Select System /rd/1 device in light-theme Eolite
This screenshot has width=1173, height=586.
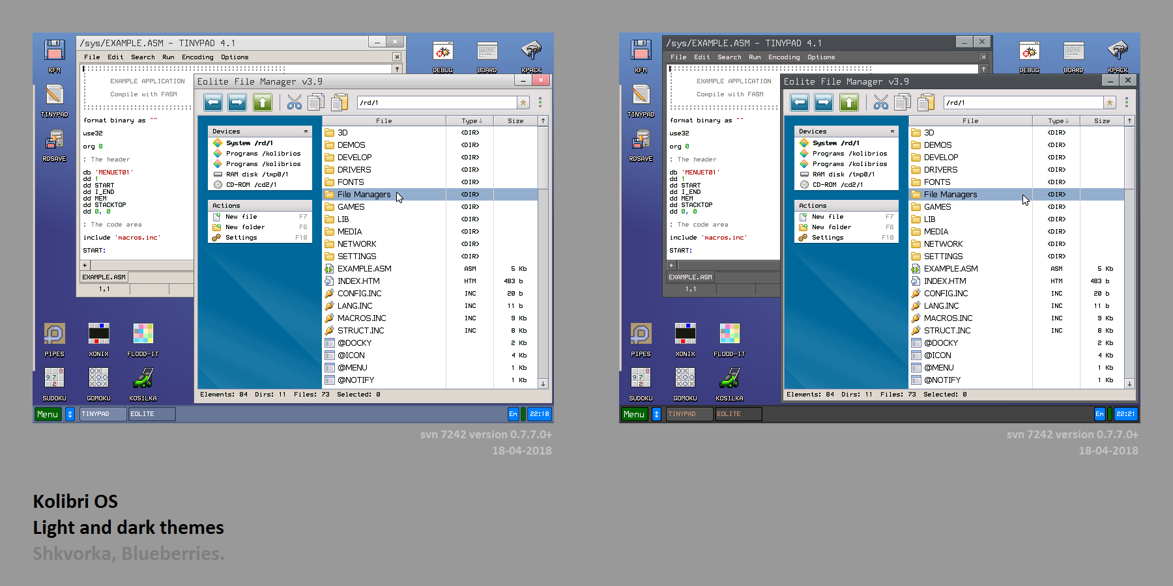[x=260, y=143]
